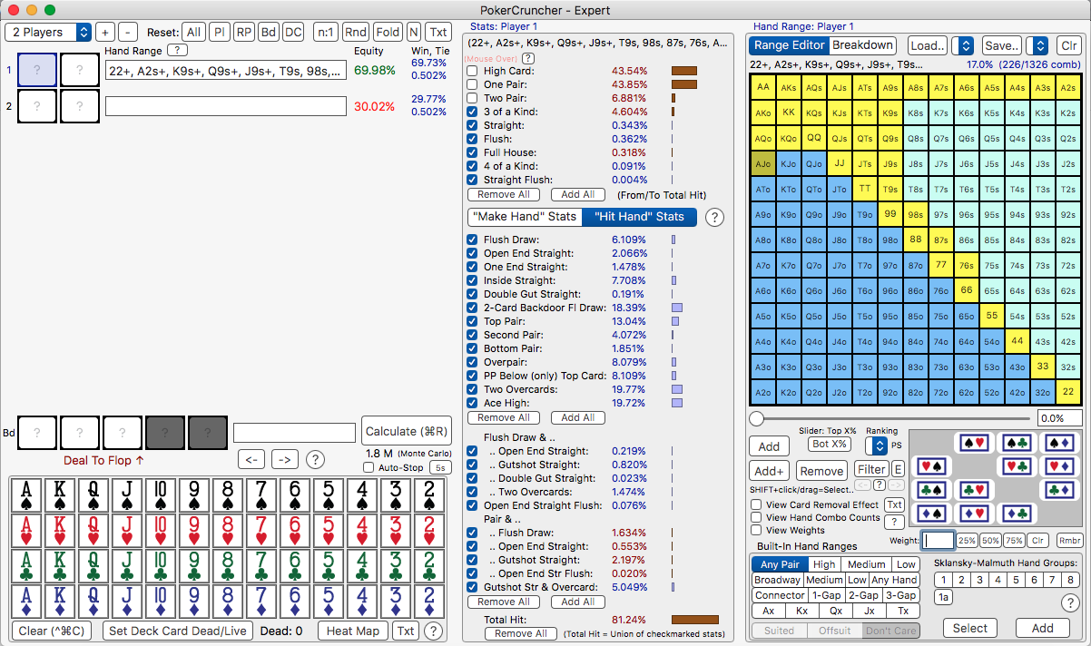The height and width of the screenshot is (646, 1091).
Task: Enable View Card Removal Effect
Action: pyautogui.click(x=756, y=504)
